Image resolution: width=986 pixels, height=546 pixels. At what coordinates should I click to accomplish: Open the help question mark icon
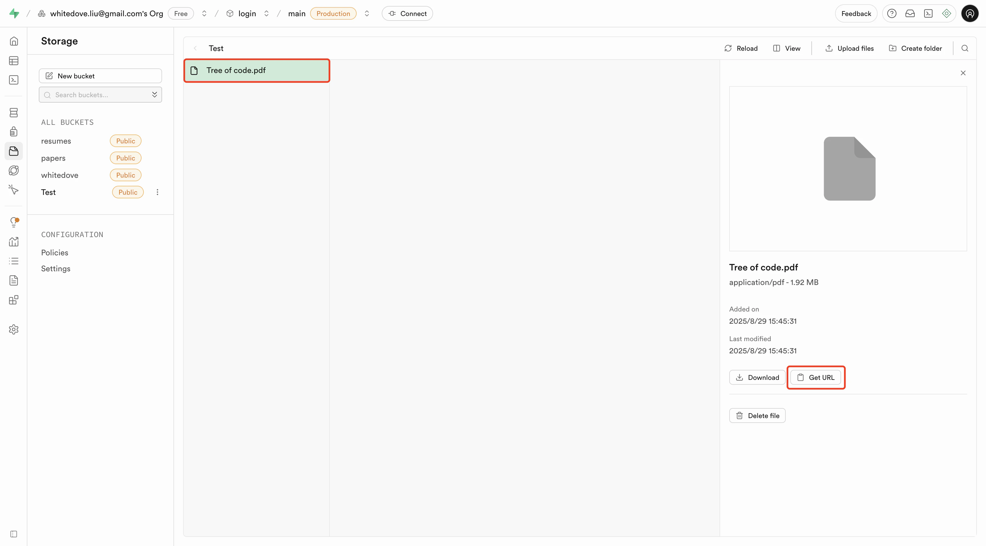pyautogui.click(x=892, y=14)
